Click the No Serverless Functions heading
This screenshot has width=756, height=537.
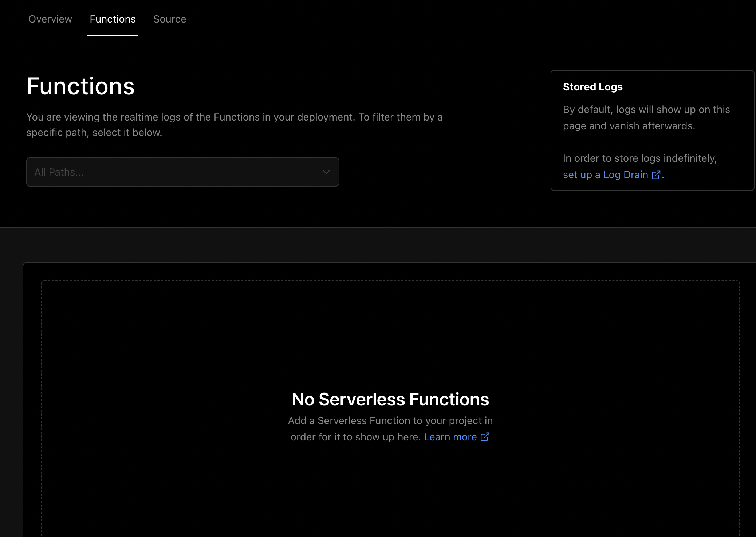390,399
